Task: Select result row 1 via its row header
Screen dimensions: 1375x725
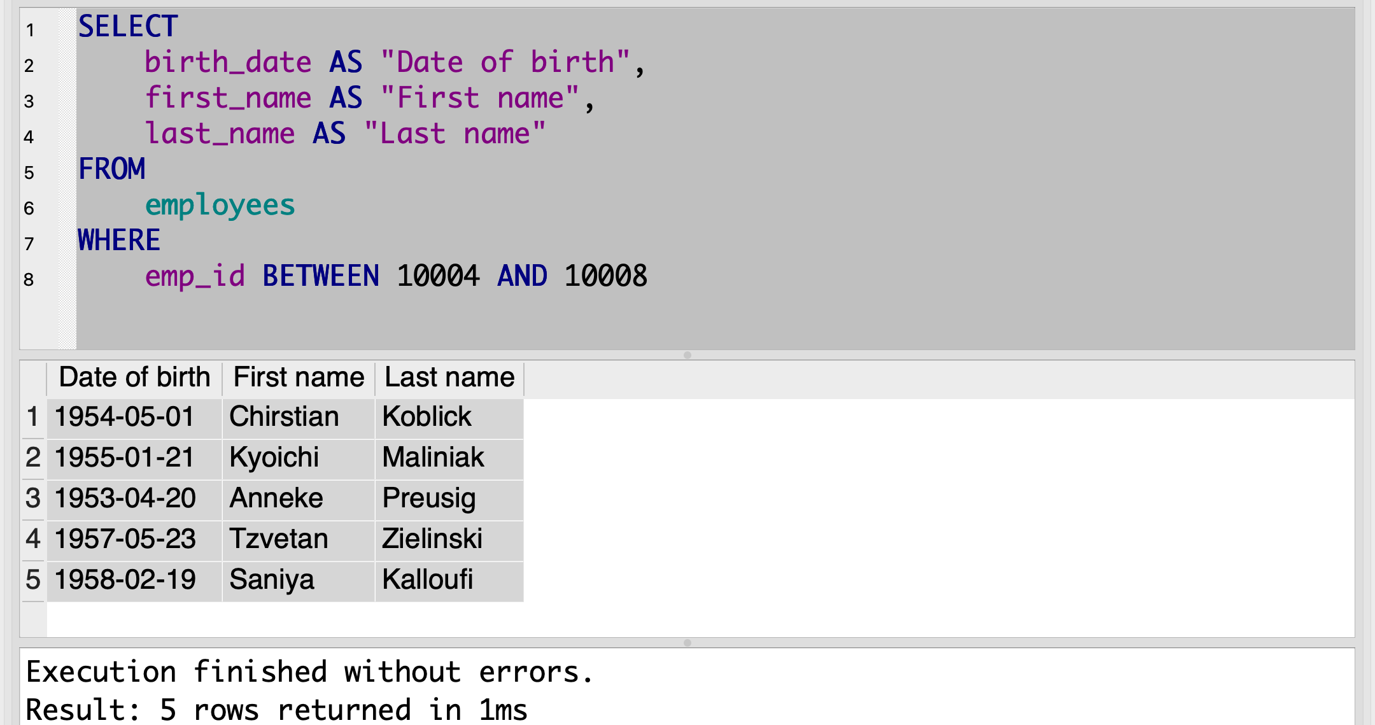Action: 33,417
